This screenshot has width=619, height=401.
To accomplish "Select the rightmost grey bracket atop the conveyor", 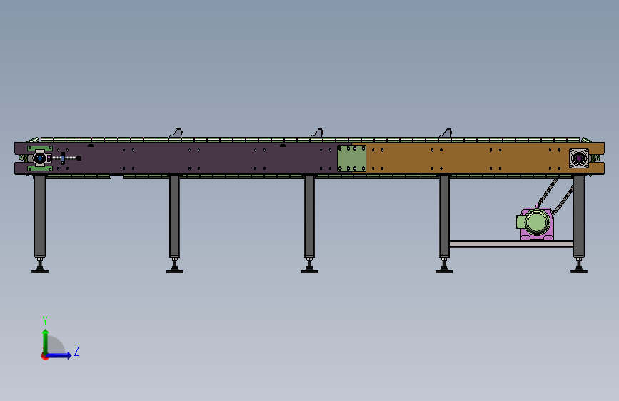I will coord(446,133).
